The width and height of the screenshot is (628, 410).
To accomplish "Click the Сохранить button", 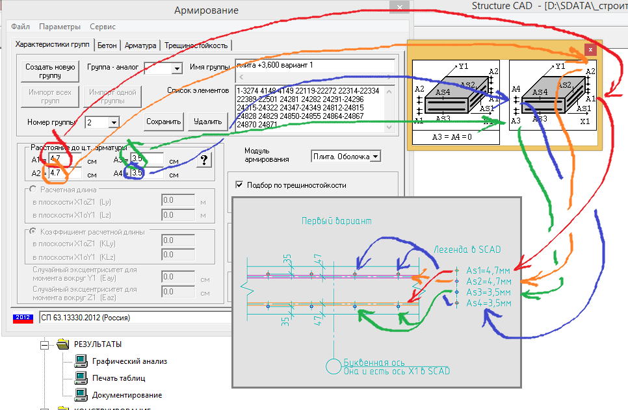I will tap(163, 122).
